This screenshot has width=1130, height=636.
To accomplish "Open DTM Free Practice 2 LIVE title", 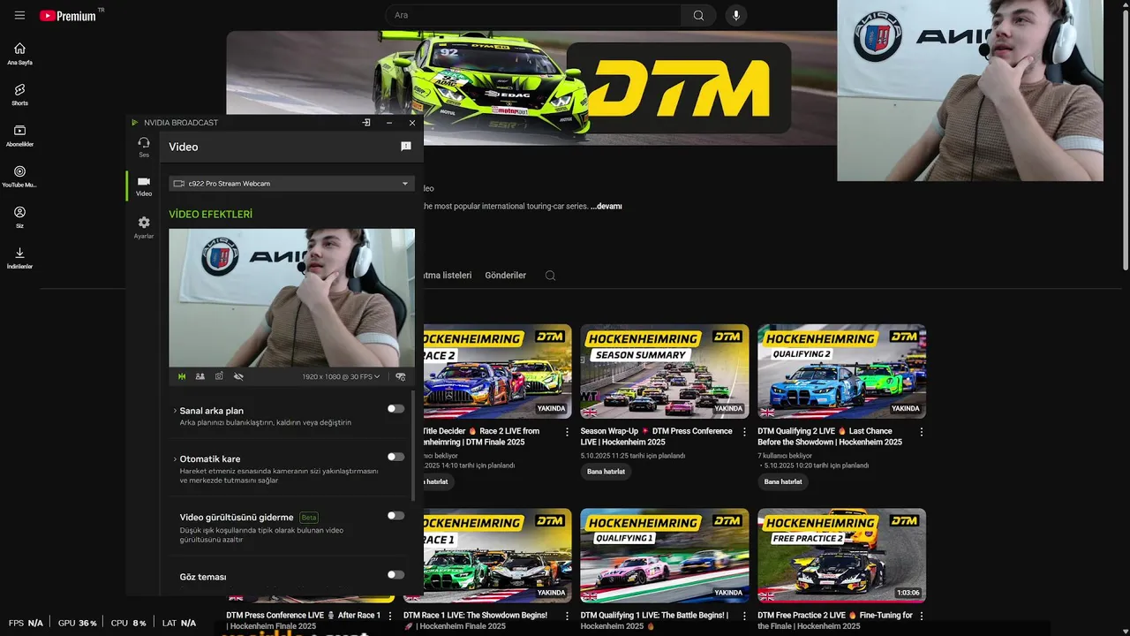I will [x=835, y=620].
